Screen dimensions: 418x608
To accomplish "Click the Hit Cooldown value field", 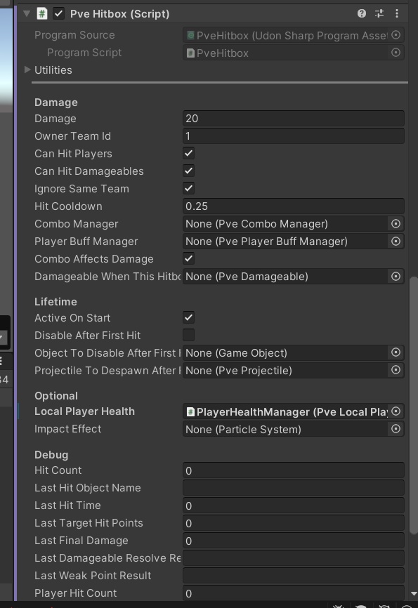I will [x=294, y=206].
